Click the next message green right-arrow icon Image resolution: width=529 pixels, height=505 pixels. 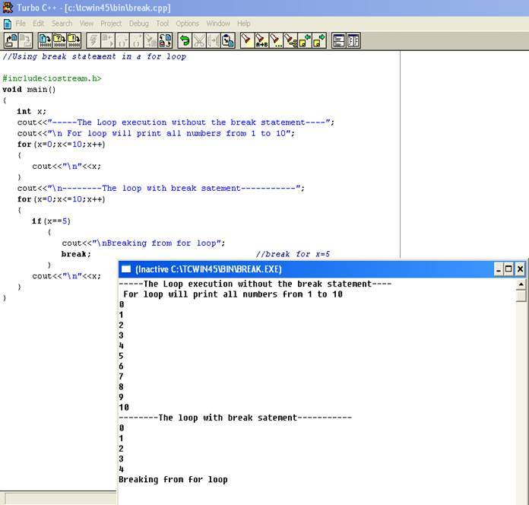[x=319, y=40]
